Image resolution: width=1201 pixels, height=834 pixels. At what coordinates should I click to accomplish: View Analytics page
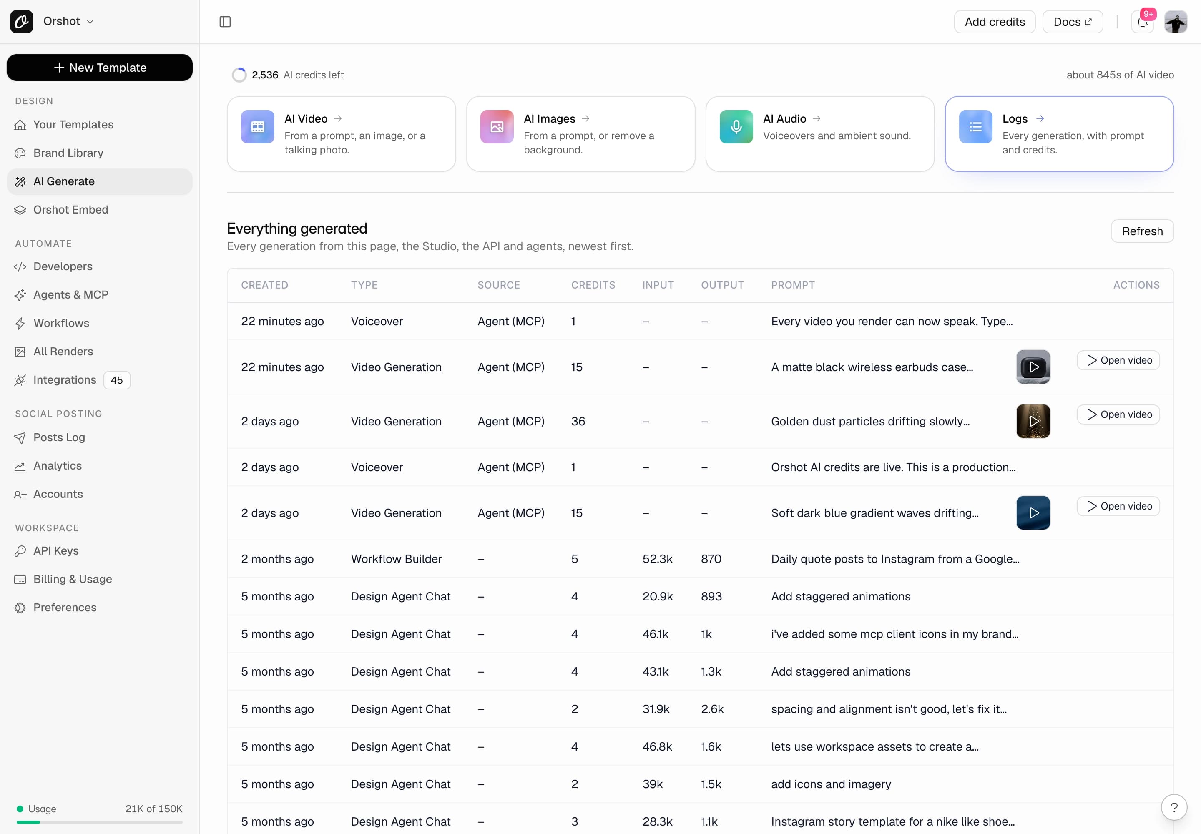(x=99, y=466)
